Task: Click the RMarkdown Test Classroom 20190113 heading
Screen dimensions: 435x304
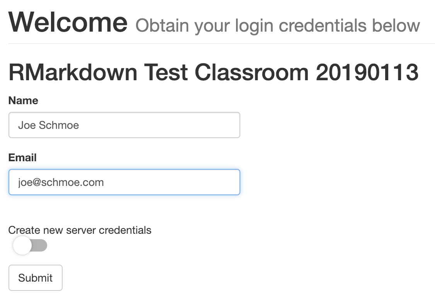Action: click(x=214, y=72)
